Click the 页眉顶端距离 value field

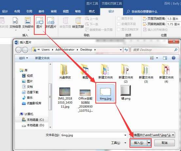tap(174, 19)
